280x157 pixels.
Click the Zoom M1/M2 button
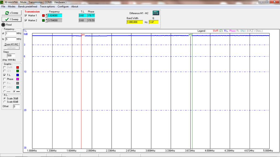tap(11, 44)
